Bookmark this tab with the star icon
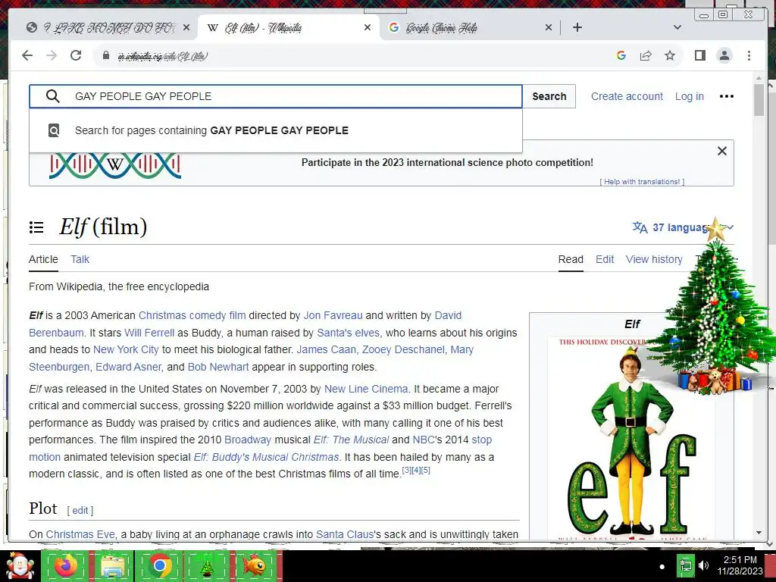Screen dimensions: 776x582 click(x=670, y=55)
